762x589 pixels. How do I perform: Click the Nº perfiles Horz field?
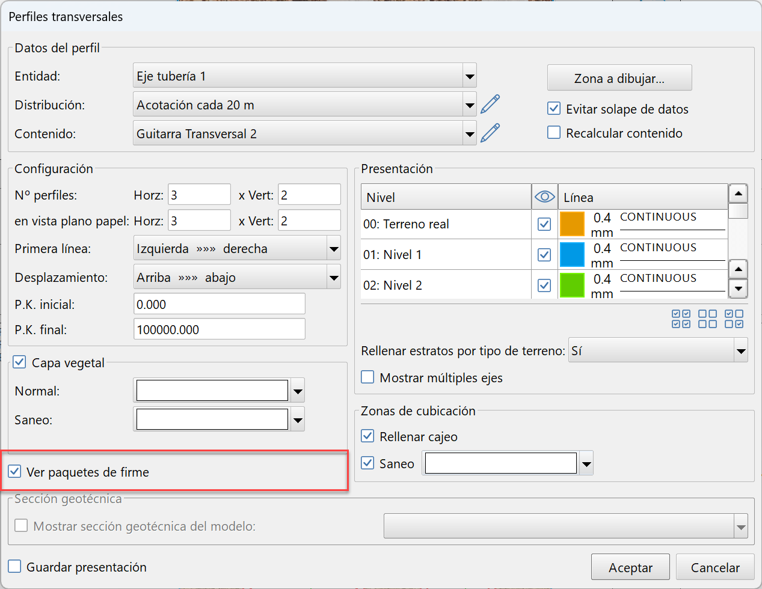199,195
